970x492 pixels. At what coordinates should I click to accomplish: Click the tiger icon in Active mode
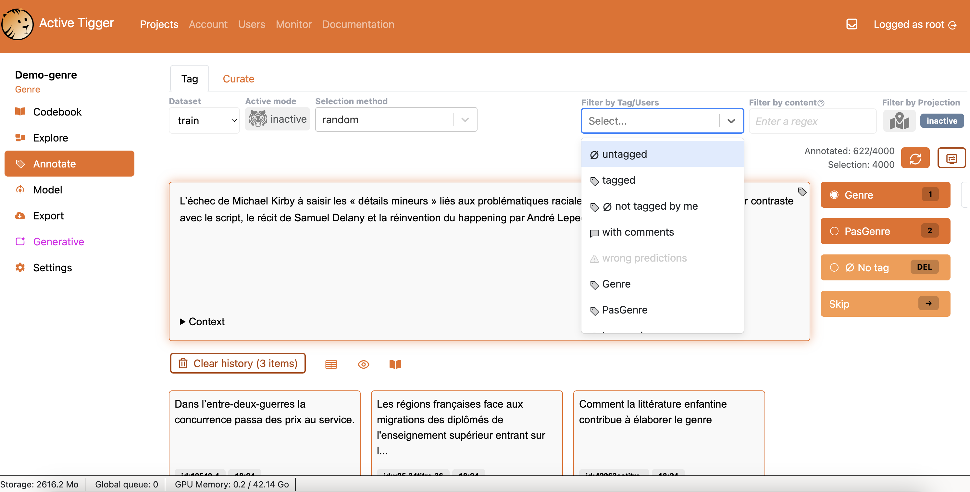click(258, 119)
